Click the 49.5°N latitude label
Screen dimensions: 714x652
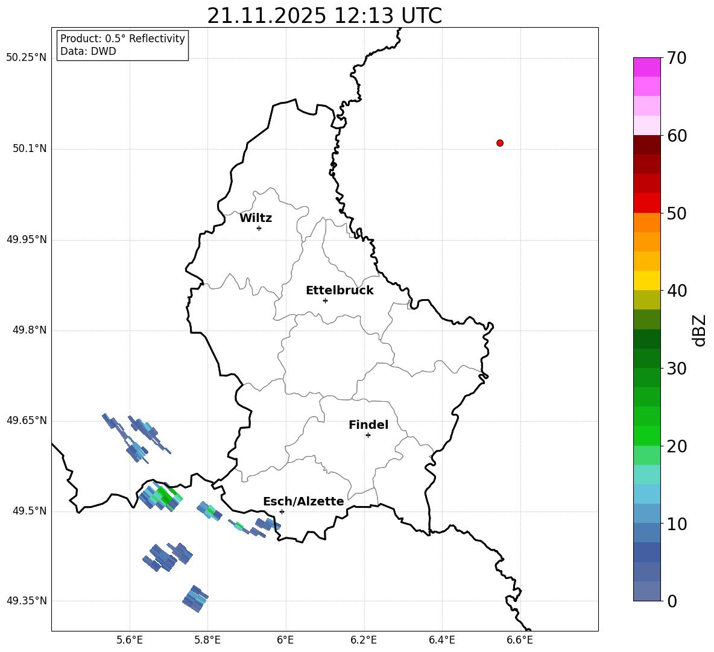30,510
